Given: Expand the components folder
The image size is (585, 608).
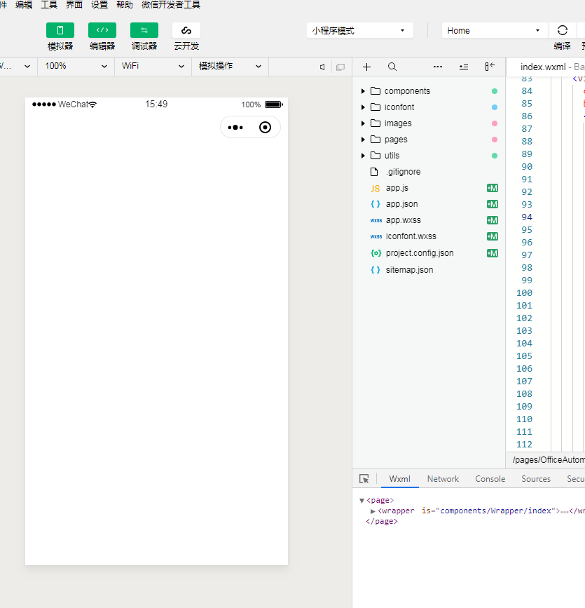Looking at the screenshot, I should coord(363,91).
